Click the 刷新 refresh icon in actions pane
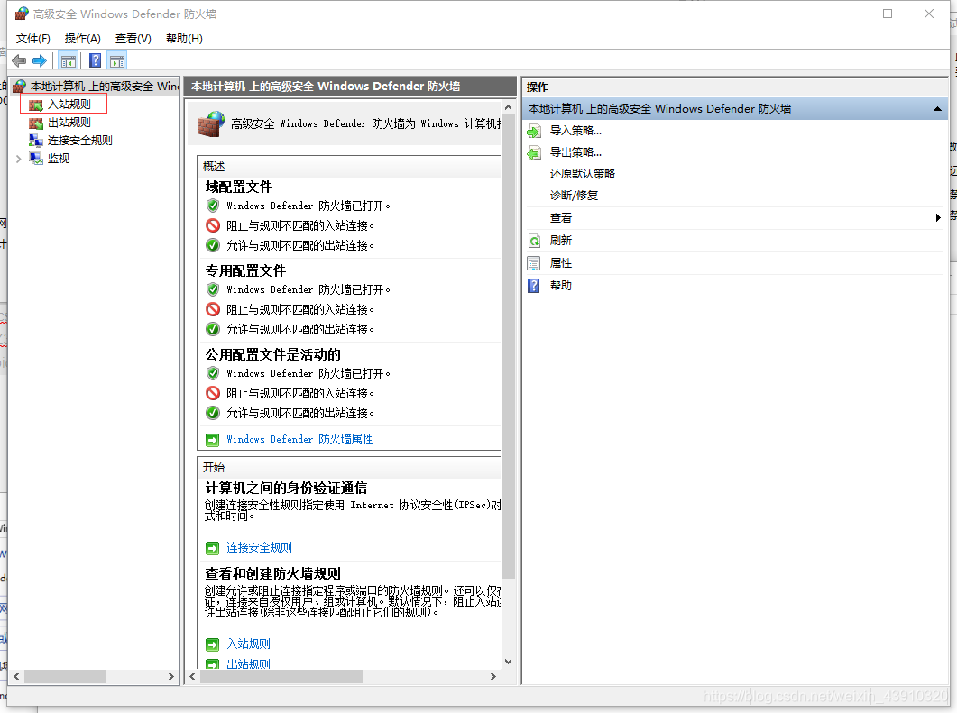The height and width of the screenshot is (713, 957). (534, 241)
